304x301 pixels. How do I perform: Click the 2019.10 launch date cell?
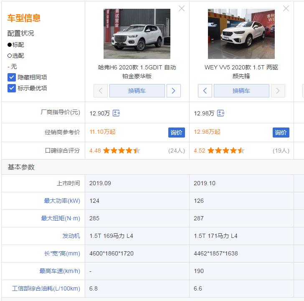241,183
